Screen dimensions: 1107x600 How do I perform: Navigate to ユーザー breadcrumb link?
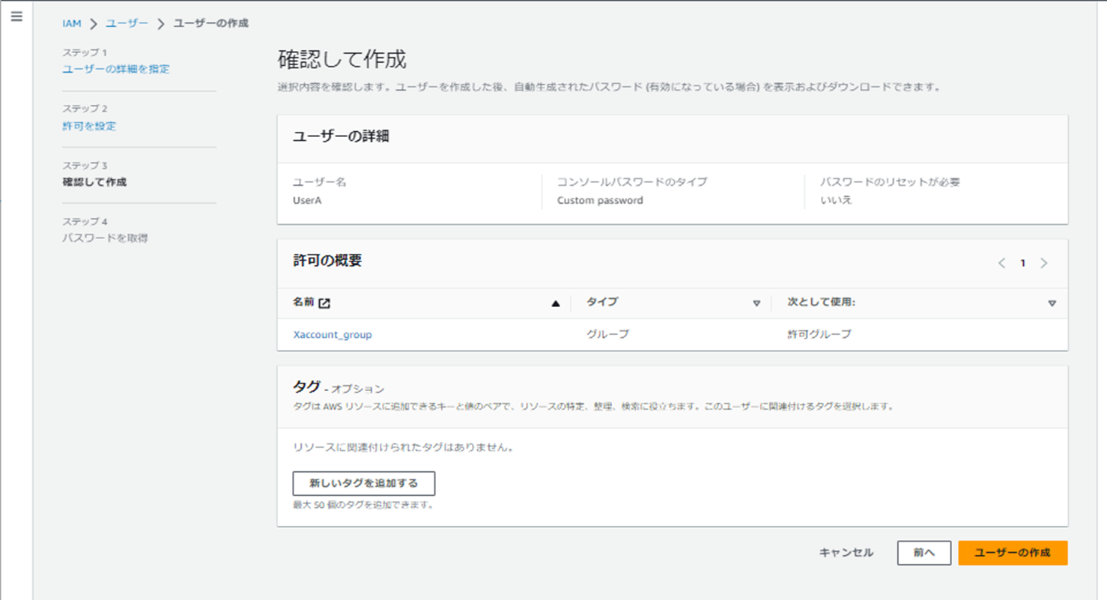tap(127, 23)
